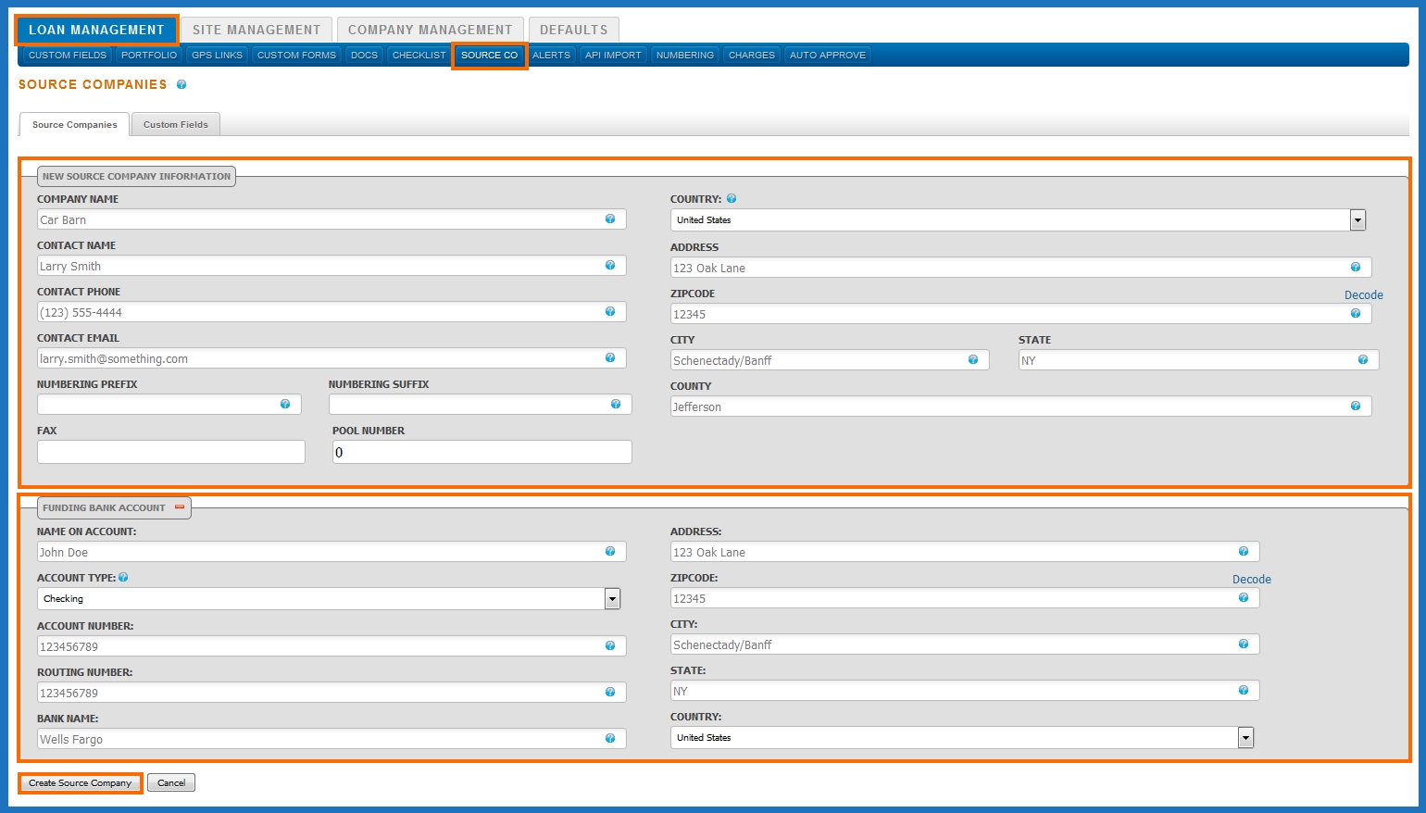Click help icon in company Zipcode field
Screen dimensions: 1426x813
(x=1356, y=313)
